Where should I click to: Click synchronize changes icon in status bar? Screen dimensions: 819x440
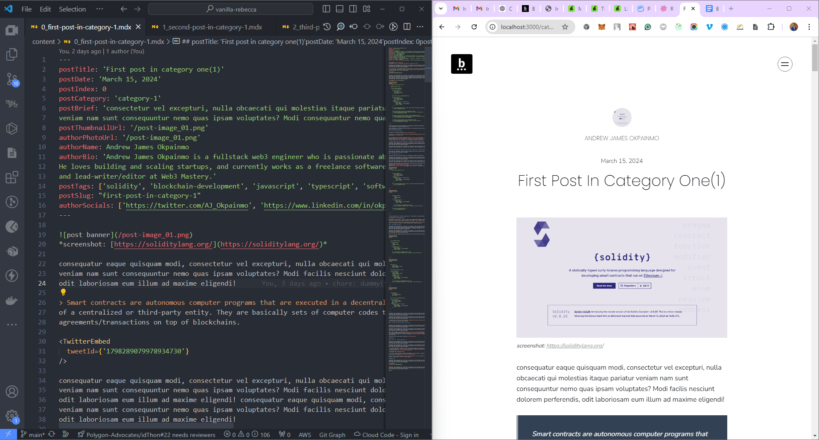pos(52,434)
